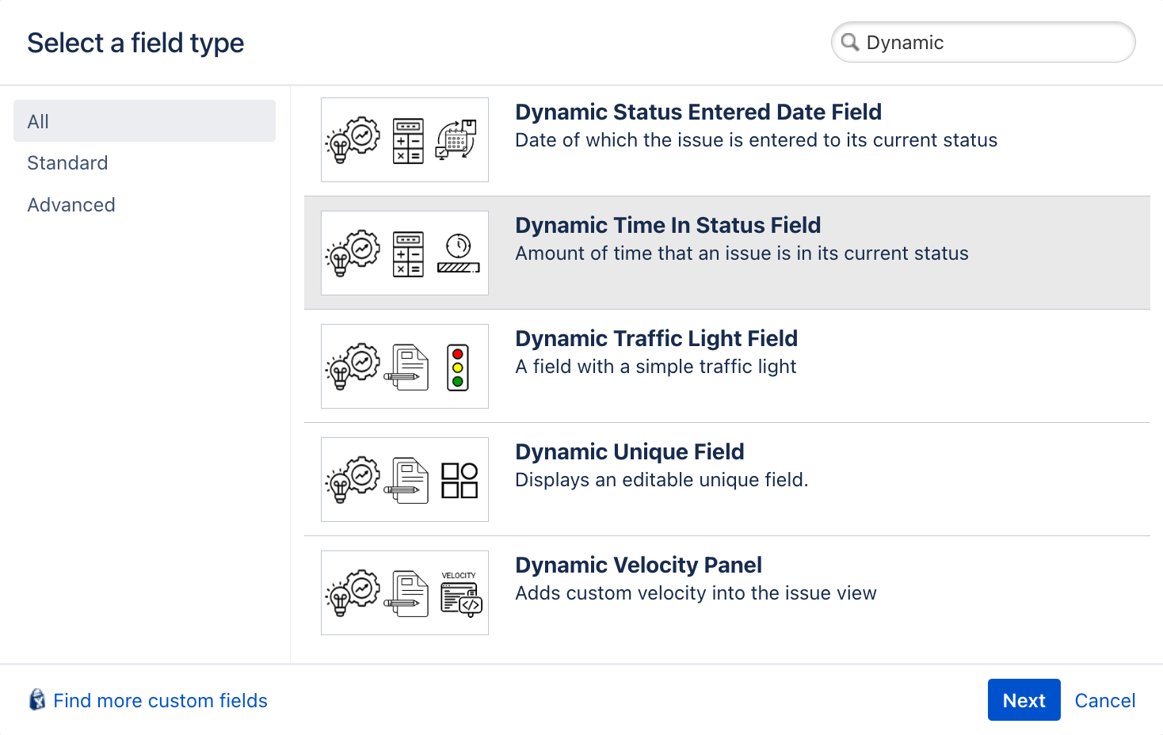Click the clock progress icon for Time In Status
This screenshot has width=1163, height=735.
coord(459,253)
